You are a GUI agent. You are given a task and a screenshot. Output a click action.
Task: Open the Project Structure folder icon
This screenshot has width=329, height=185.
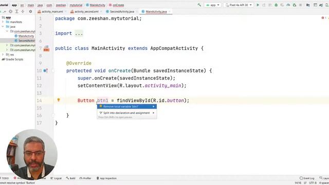[308, 5]
